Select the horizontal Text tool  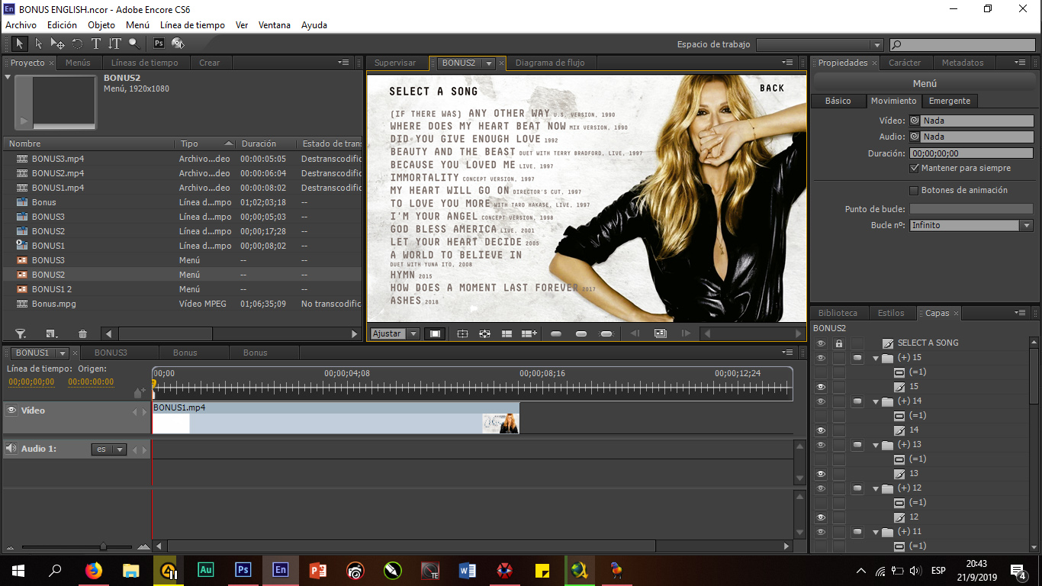96,43
